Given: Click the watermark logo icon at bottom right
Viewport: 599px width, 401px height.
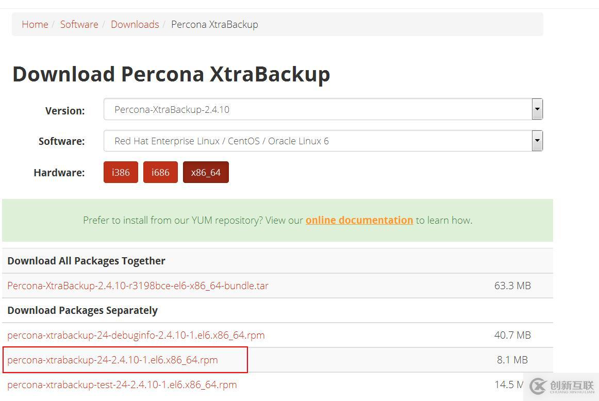Looking at the screenshot, I should tap(539, 386).
